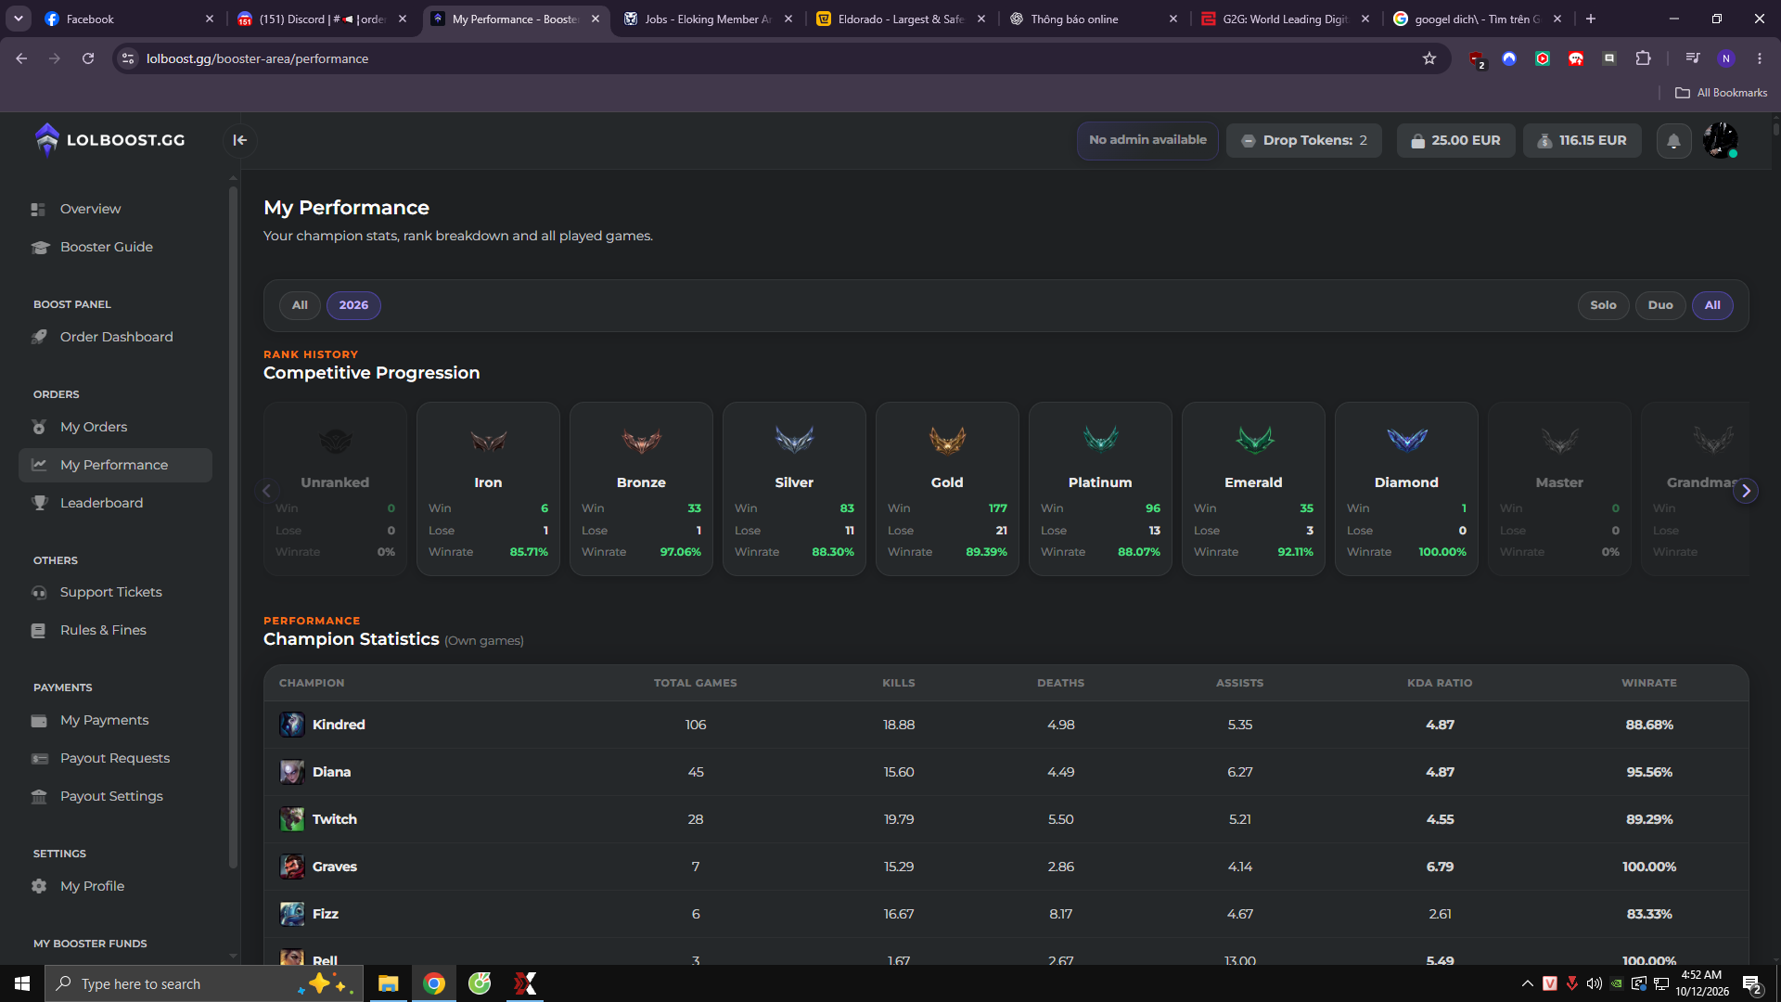Click the Emerald rank emblem
Viewport: 1781px width, 1002px height.
pyautogui.click(x=1253, y=439)
